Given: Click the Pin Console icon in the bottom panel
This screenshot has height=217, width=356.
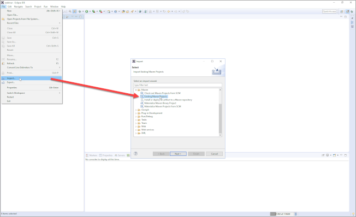Looking at the screenshot, I should click(323, 155).
